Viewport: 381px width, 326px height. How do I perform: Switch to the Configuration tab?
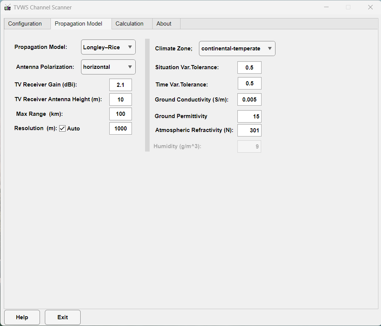click(25, 24)
